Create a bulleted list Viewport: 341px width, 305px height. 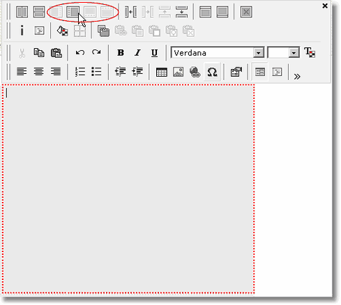(96, 72)
